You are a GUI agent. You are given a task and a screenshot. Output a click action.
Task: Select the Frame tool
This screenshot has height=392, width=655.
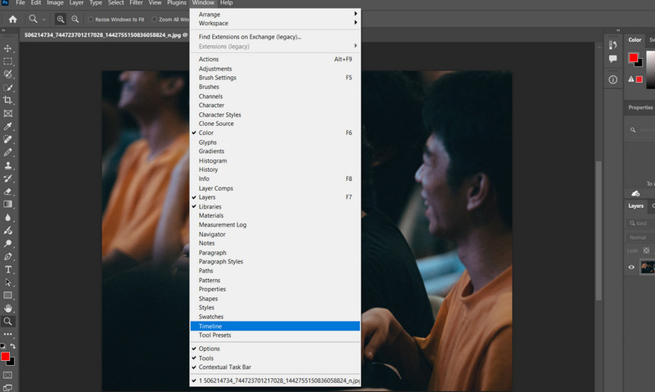point(7,113)
